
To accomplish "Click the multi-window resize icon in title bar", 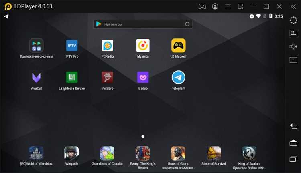I will coord(240,6).
